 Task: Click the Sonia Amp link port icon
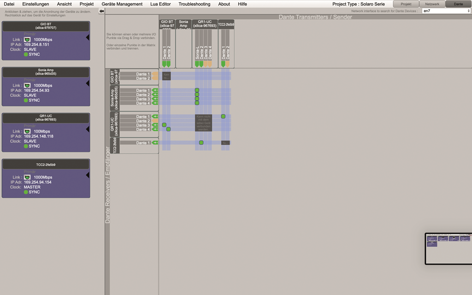pyautogui.click(x=27, y=85)
